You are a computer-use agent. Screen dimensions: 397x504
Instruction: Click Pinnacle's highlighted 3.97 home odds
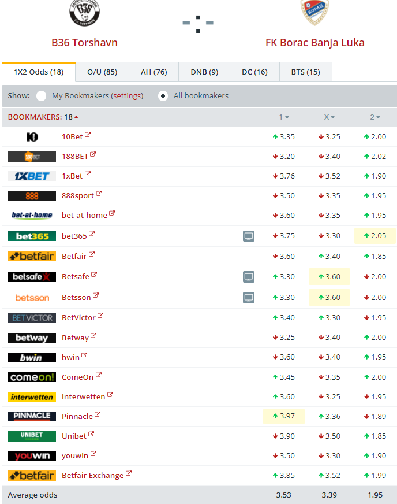283,417
